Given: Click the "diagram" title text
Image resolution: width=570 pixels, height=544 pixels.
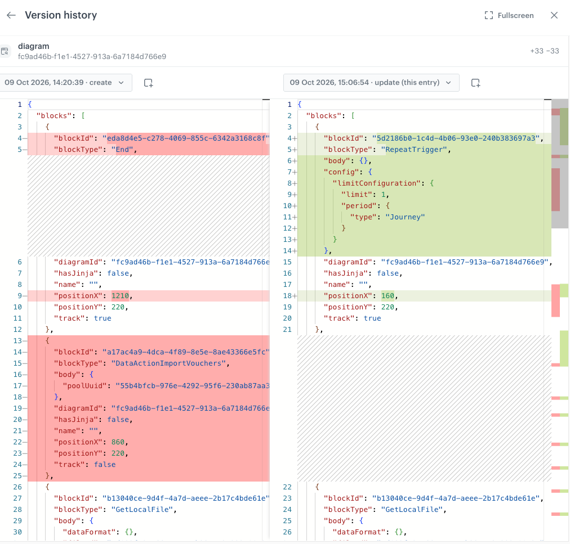Looking at the screenshot, I should pos(33,46).
